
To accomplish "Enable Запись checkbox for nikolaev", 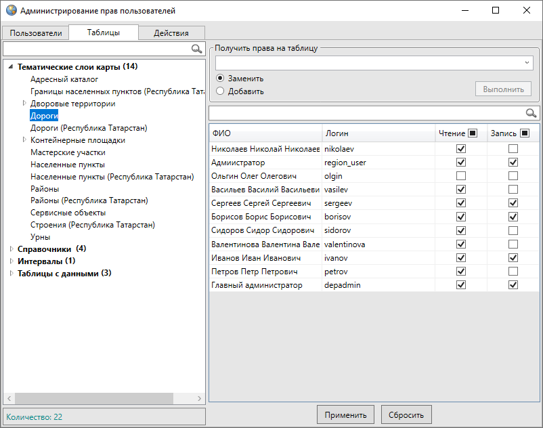I will pyautogui.click(x=513, y=149).
